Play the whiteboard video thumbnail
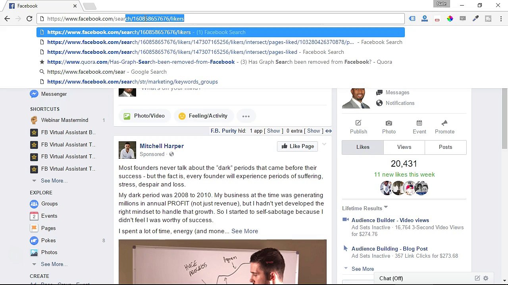 223,262
